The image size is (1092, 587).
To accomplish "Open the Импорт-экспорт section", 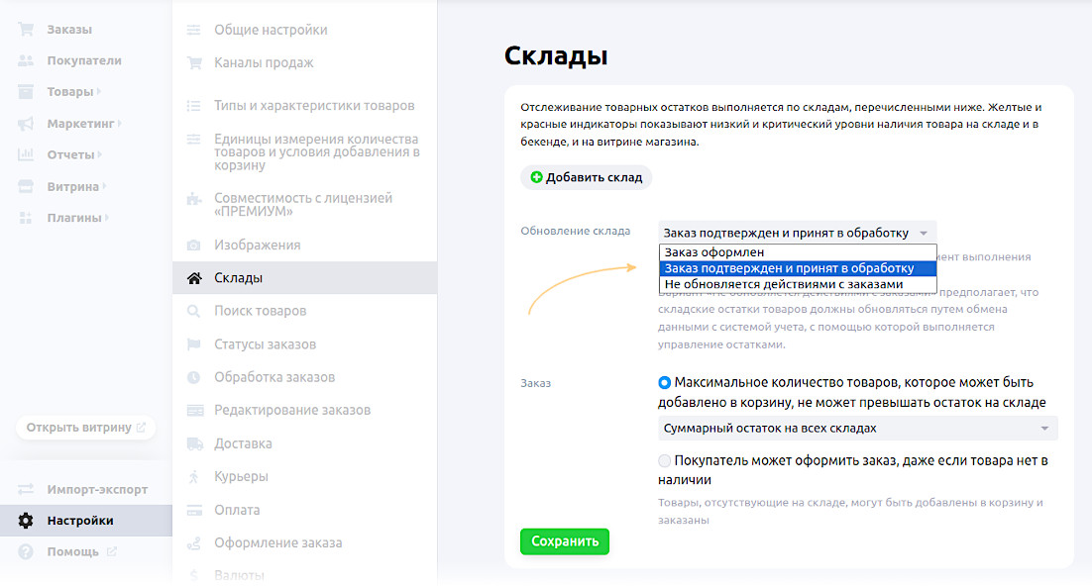I will (97, 489).
